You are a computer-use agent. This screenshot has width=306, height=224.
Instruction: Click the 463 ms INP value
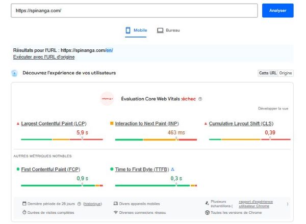[x=176, y=133]
